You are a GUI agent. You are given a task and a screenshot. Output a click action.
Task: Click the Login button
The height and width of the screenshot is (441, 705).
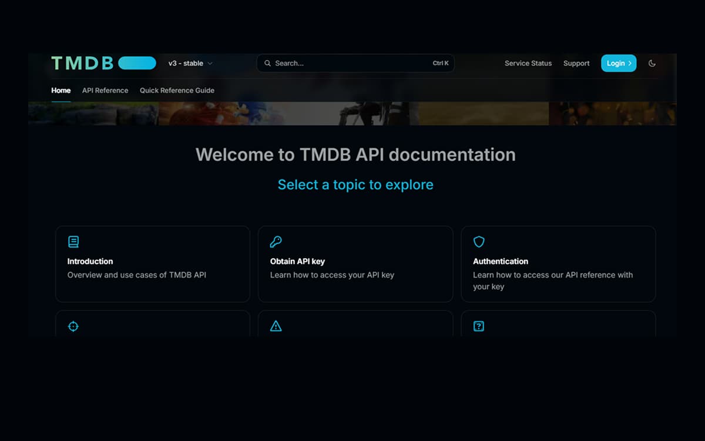tap(619, 63)
